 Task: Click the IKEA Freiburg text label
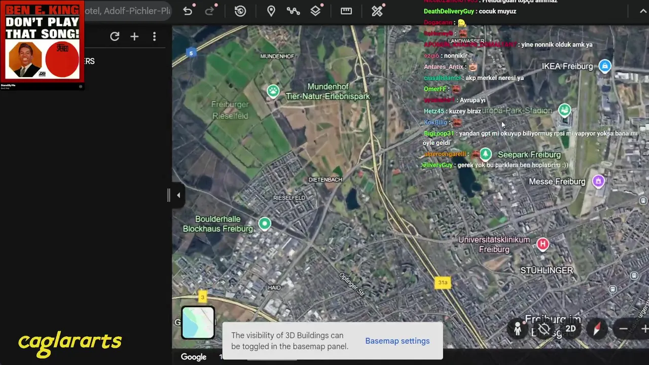click(567, 66)
